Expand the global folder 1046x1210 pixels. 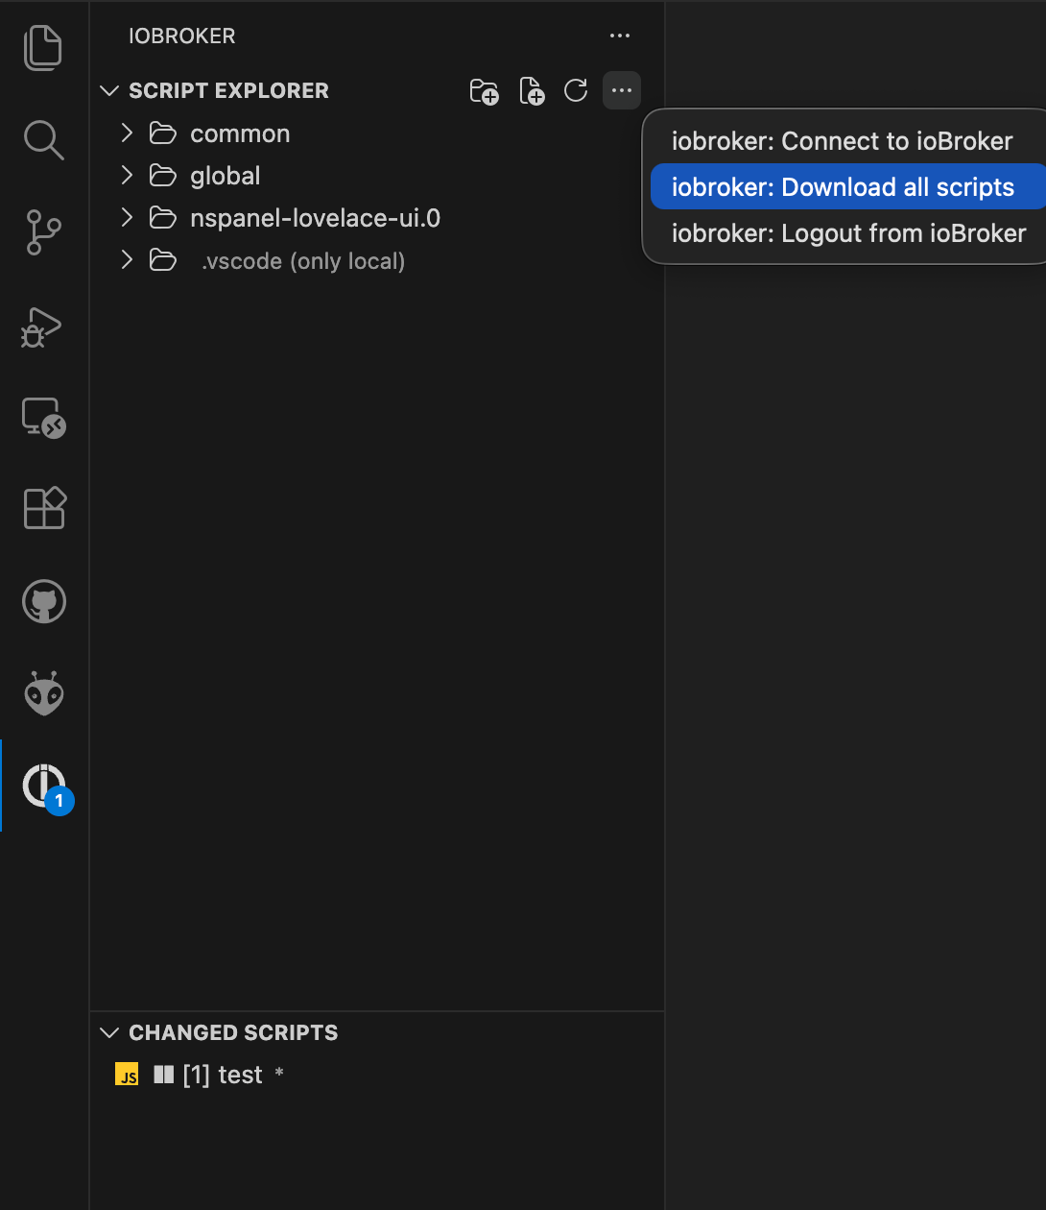click(225, 176)
